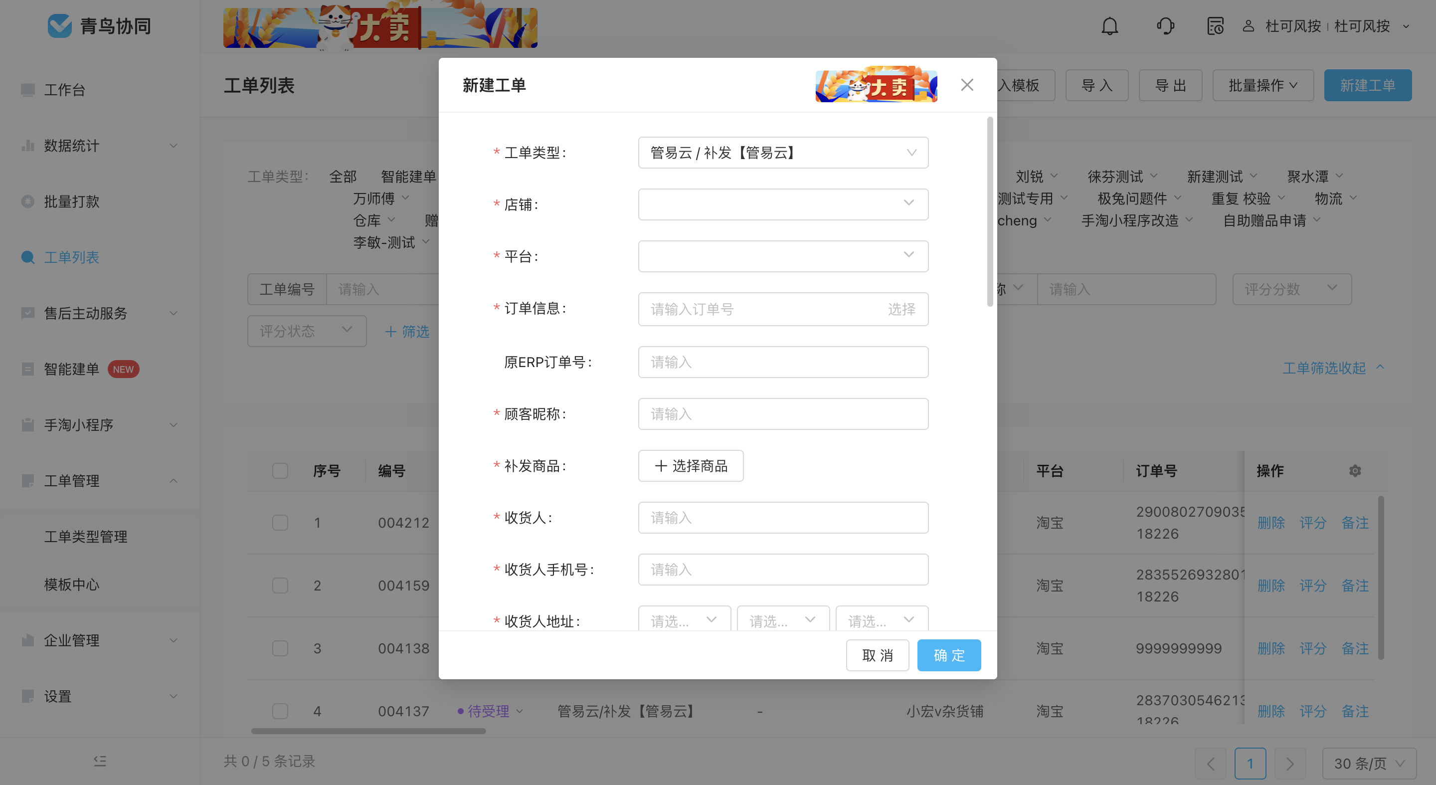Go to previous page arrow

click(x=1210, y=763)
